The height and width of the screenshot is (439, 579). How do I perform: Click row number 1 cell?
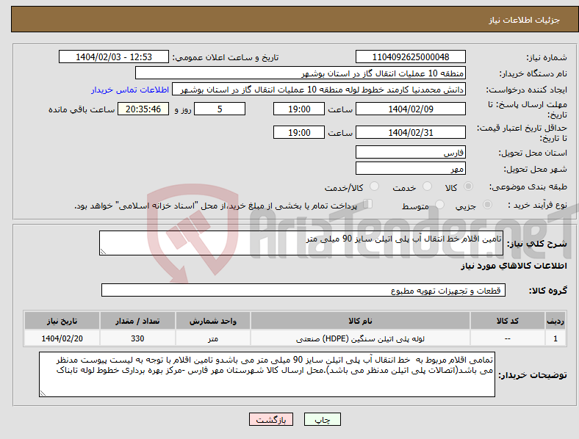[555, 338]
